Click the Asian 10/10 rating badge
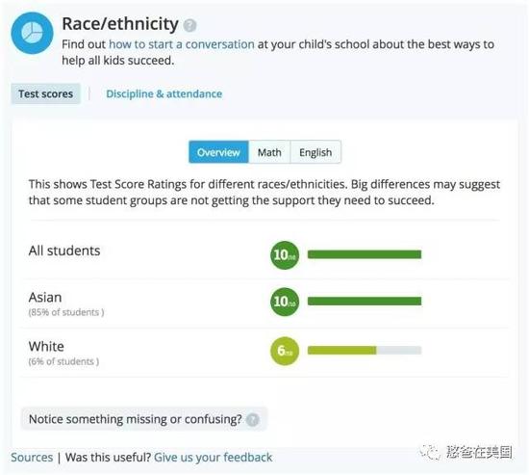 click(x=285, y=302)
